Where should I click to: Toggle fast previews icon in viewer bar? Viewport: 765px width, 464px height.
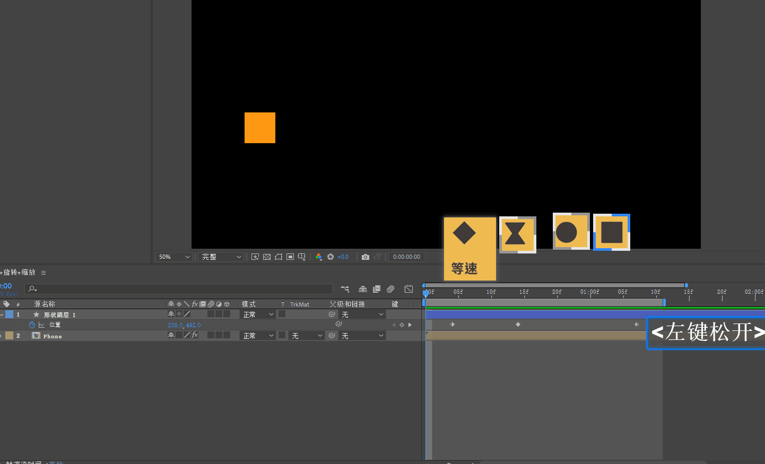[x=255, y=257]
